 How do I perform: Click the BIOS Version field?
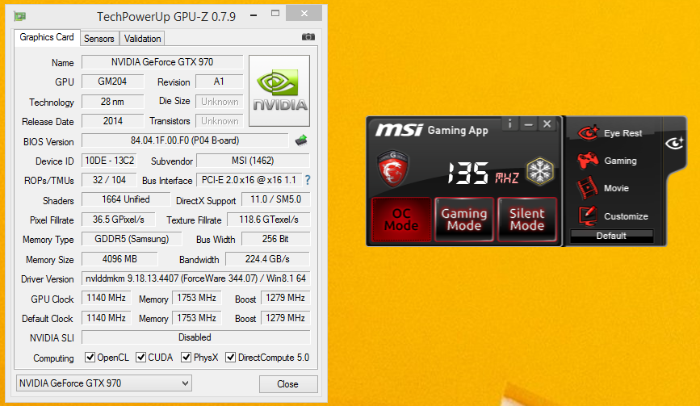coord(185,140)
